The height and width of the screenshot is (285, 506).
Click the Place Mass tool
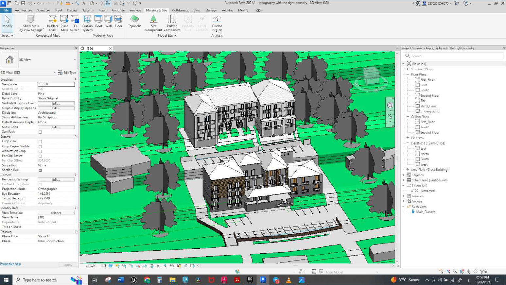[x=64, y=23]
